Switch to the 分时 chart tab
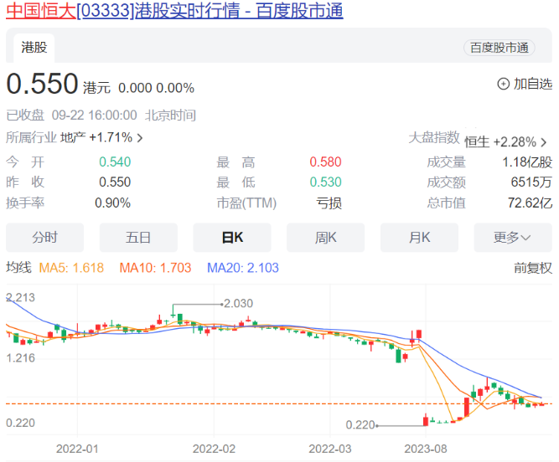This screenshot has width=559, height=462. point(45,238)
